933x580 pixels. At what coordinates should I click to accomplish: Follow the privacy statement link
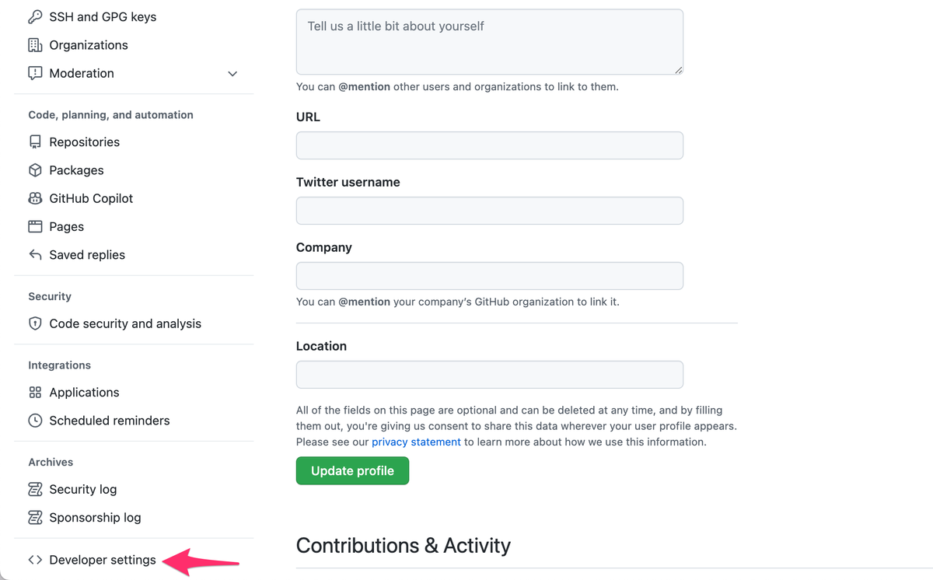point(416,442)
